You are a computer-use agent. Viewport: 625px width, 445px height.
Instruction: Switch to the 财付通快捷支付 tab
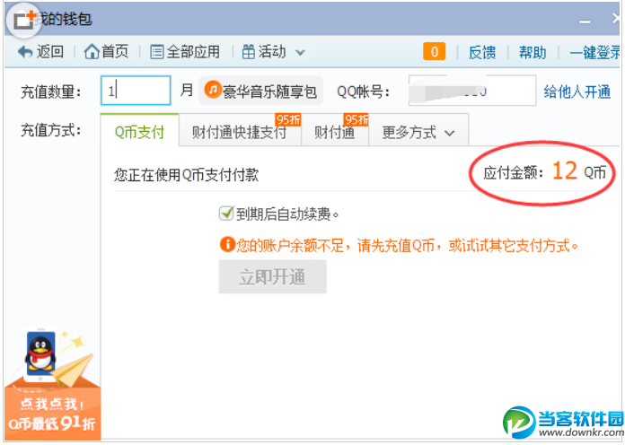coord(240,131)
